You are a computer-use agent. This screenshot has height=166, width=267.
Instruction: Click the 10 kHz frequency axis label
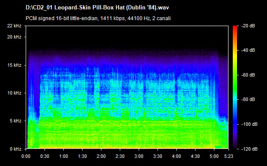point(14,93)
